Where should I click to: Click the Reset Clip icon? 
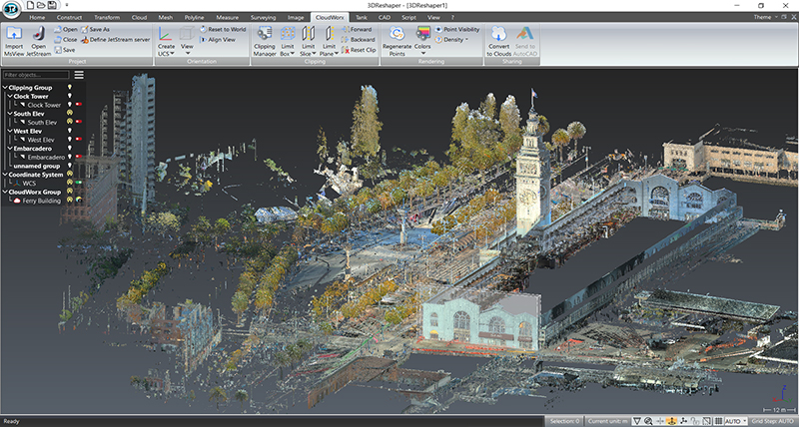click(x=358, y=49)
